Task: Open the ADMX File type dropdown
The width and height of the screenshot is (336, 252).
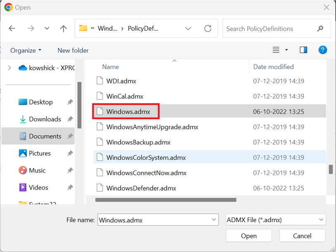Action: (x=276, y=220)
